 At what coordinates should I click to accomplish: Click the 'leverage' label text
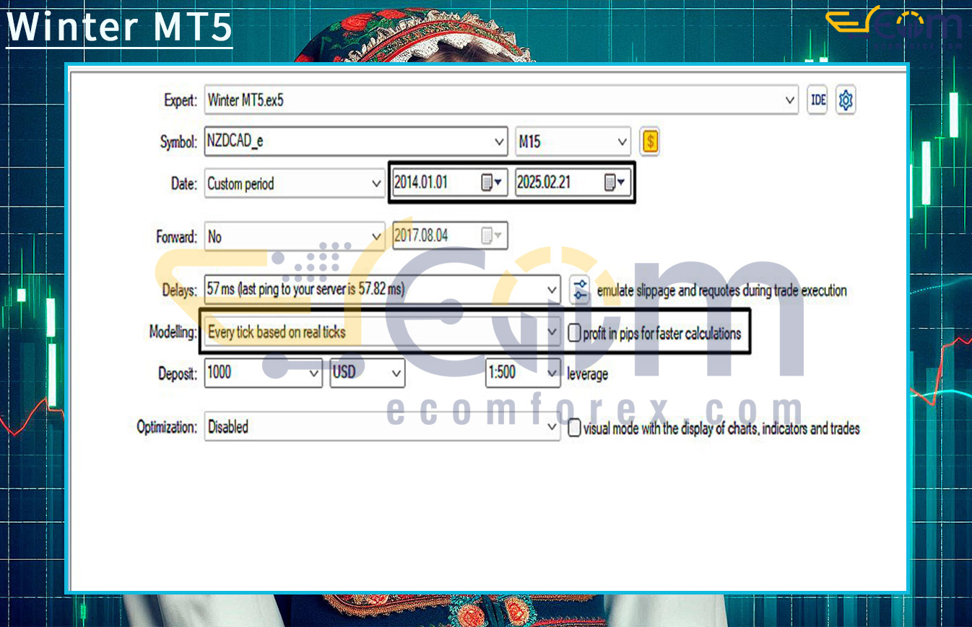[x=588, y=374]
